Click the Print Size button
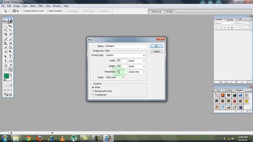 [104, 11]
